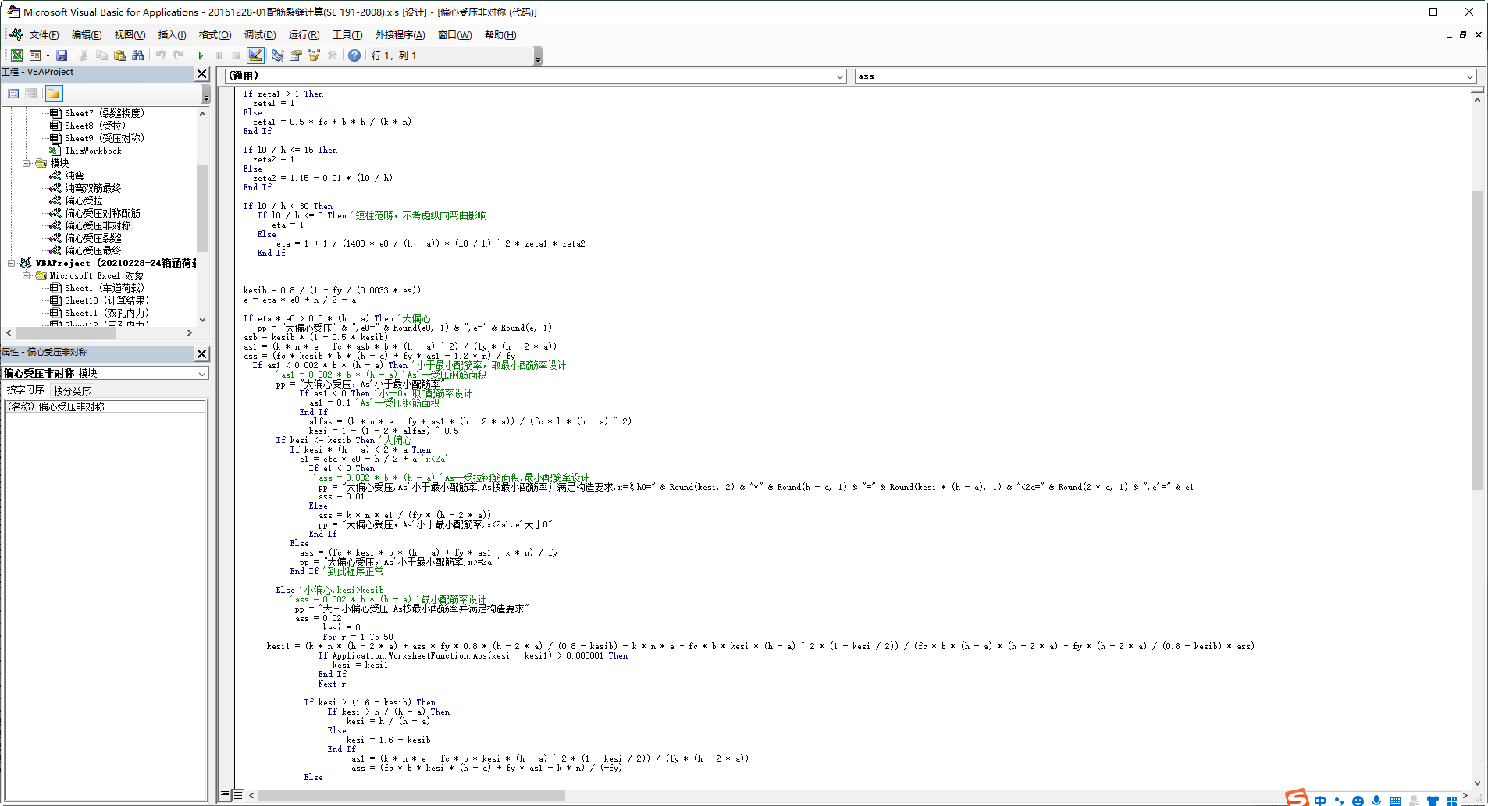Click the Sogou voice input microphone icon

pyautogui.click(x=1376, y=801)
